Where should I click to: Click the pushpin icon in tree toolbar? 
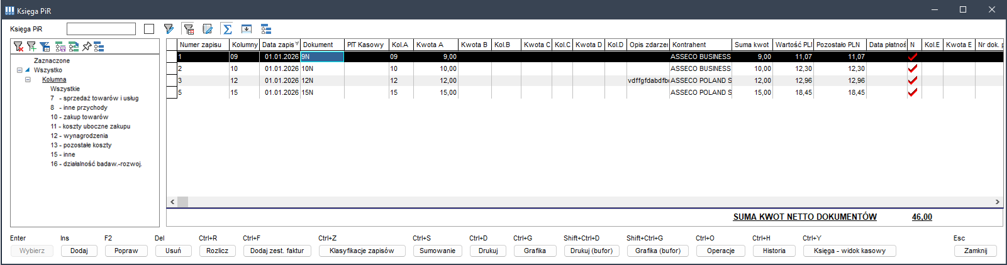tap(87, 46)
